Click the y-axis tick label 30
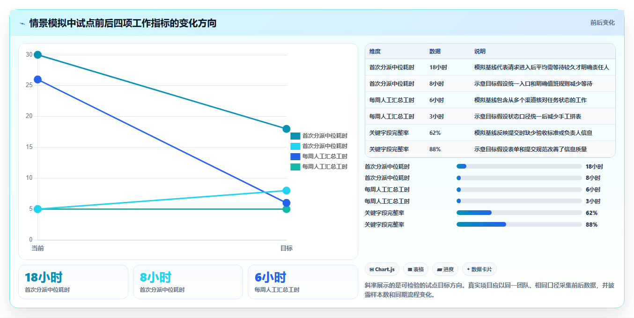 coord(29,55)
